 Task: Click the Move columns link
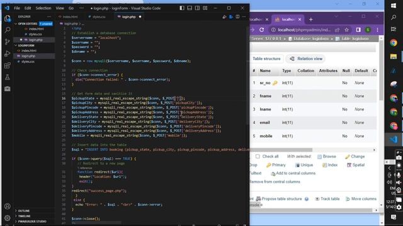click(x=361, y=199)
